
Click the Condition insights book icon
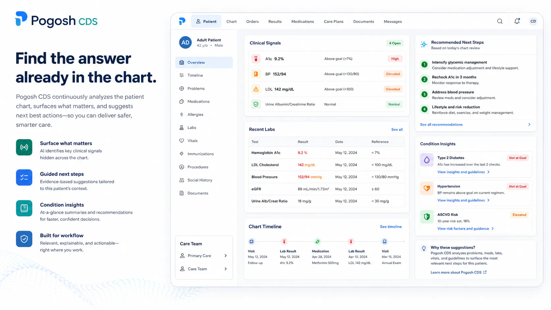[x=24, y=208]
